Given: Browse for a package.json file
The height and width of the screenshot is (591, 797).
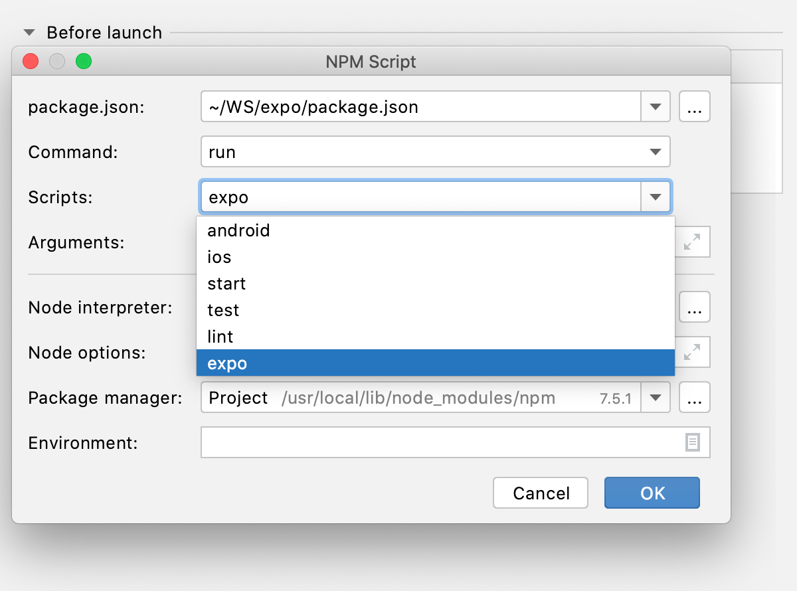Looking at the screenshot, I should [x=695, y=106].
